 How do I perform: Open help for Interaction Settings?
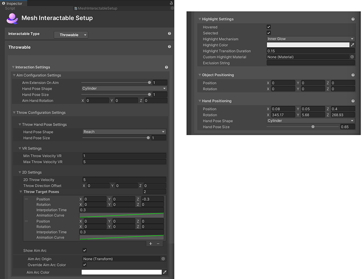[x=167, y=67]
